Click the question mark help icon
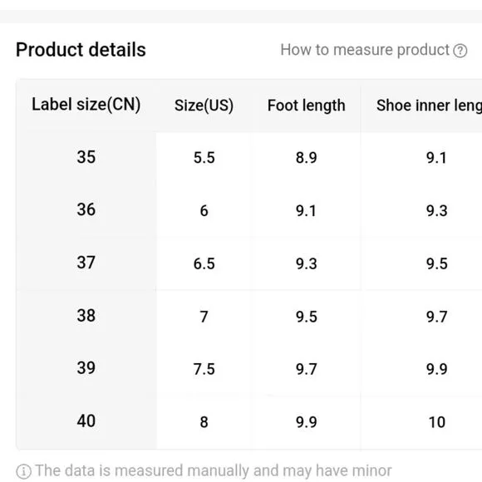 point(460,51)
